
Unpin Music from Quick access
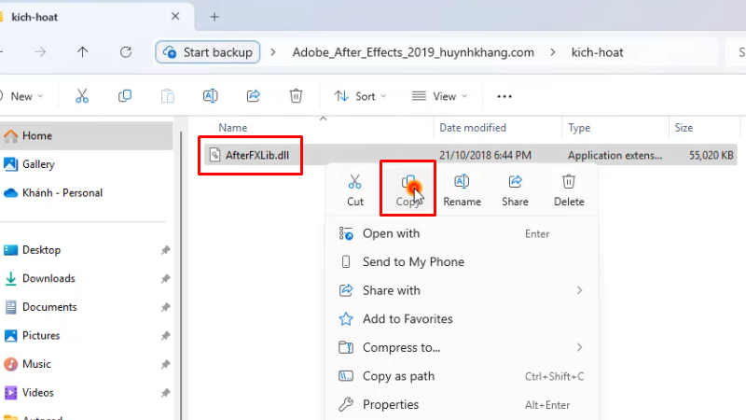tap(165, 364)
